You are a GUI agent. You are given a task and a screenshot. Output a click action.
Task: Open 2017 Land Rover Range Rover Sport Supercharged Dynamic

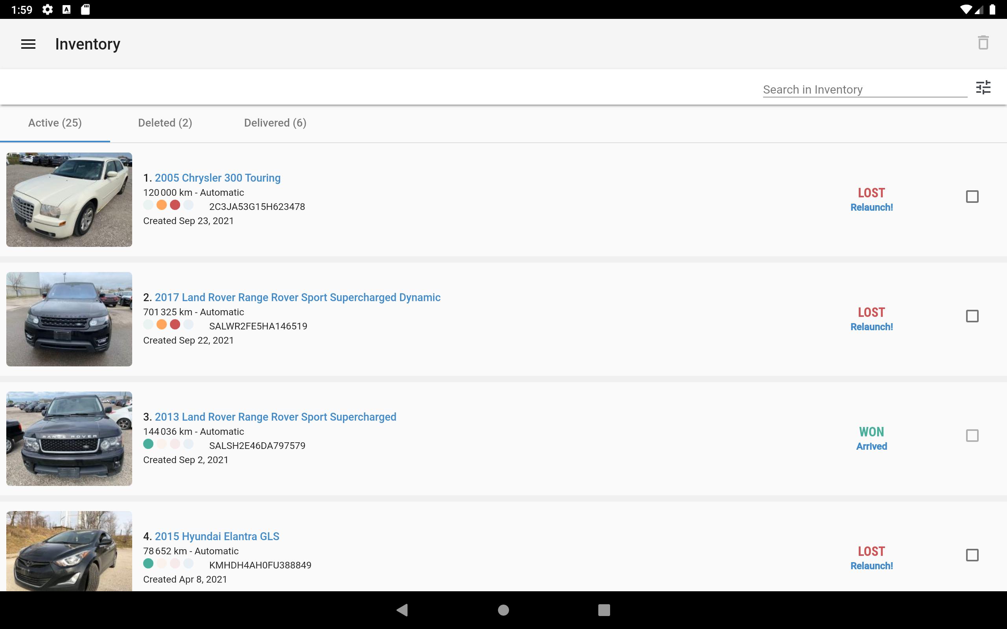coord(297,298)
